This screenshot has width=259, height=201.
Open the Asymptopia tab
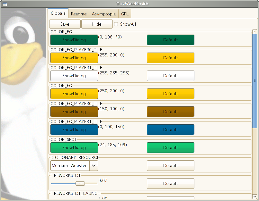(103, 14)
